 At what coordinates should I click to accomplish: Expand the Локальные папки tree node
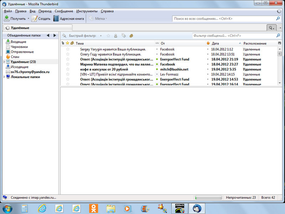(x=4, y=77)
